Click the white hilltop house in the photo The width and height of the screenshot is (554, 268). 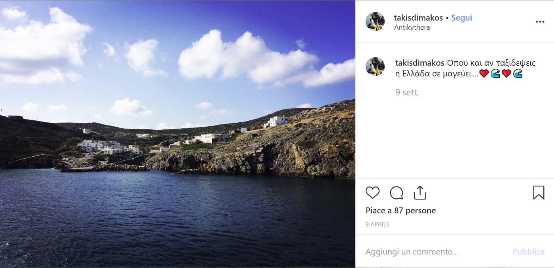(277, 121)
